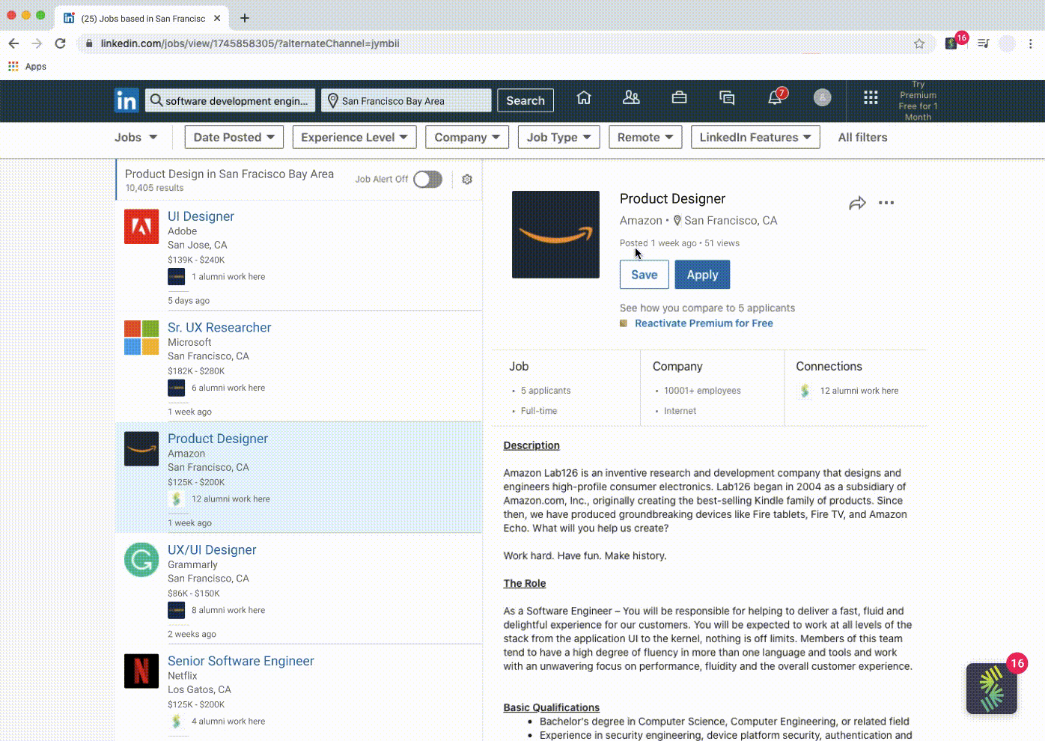Image resolution: width=1045 pixels, height=741 pixels.
Task: Open the Messaging chat icon
Action: tap(727, 98)
